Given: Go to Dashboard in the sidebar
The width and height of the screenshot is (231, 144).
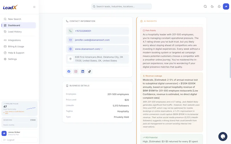Looking at the screenshot, I should tap(19, 25).
